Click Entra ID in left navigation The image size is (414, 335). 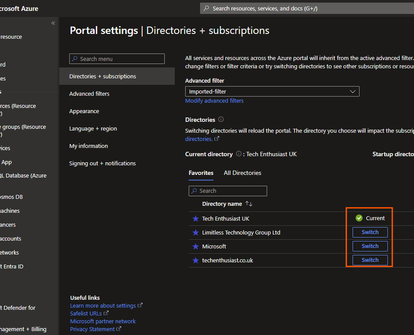(x=12, y=266)
